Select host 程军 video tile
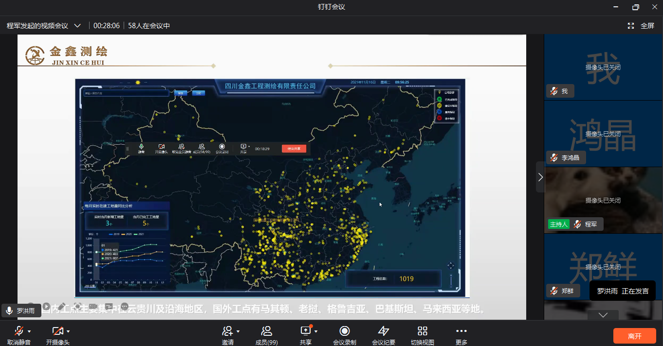The image size is (663, 346). coord(603,200)
